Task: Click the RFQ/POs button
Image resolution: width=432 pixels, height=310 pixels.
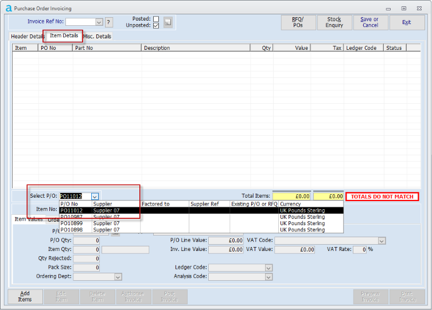Action: click(x=298, y=22)
